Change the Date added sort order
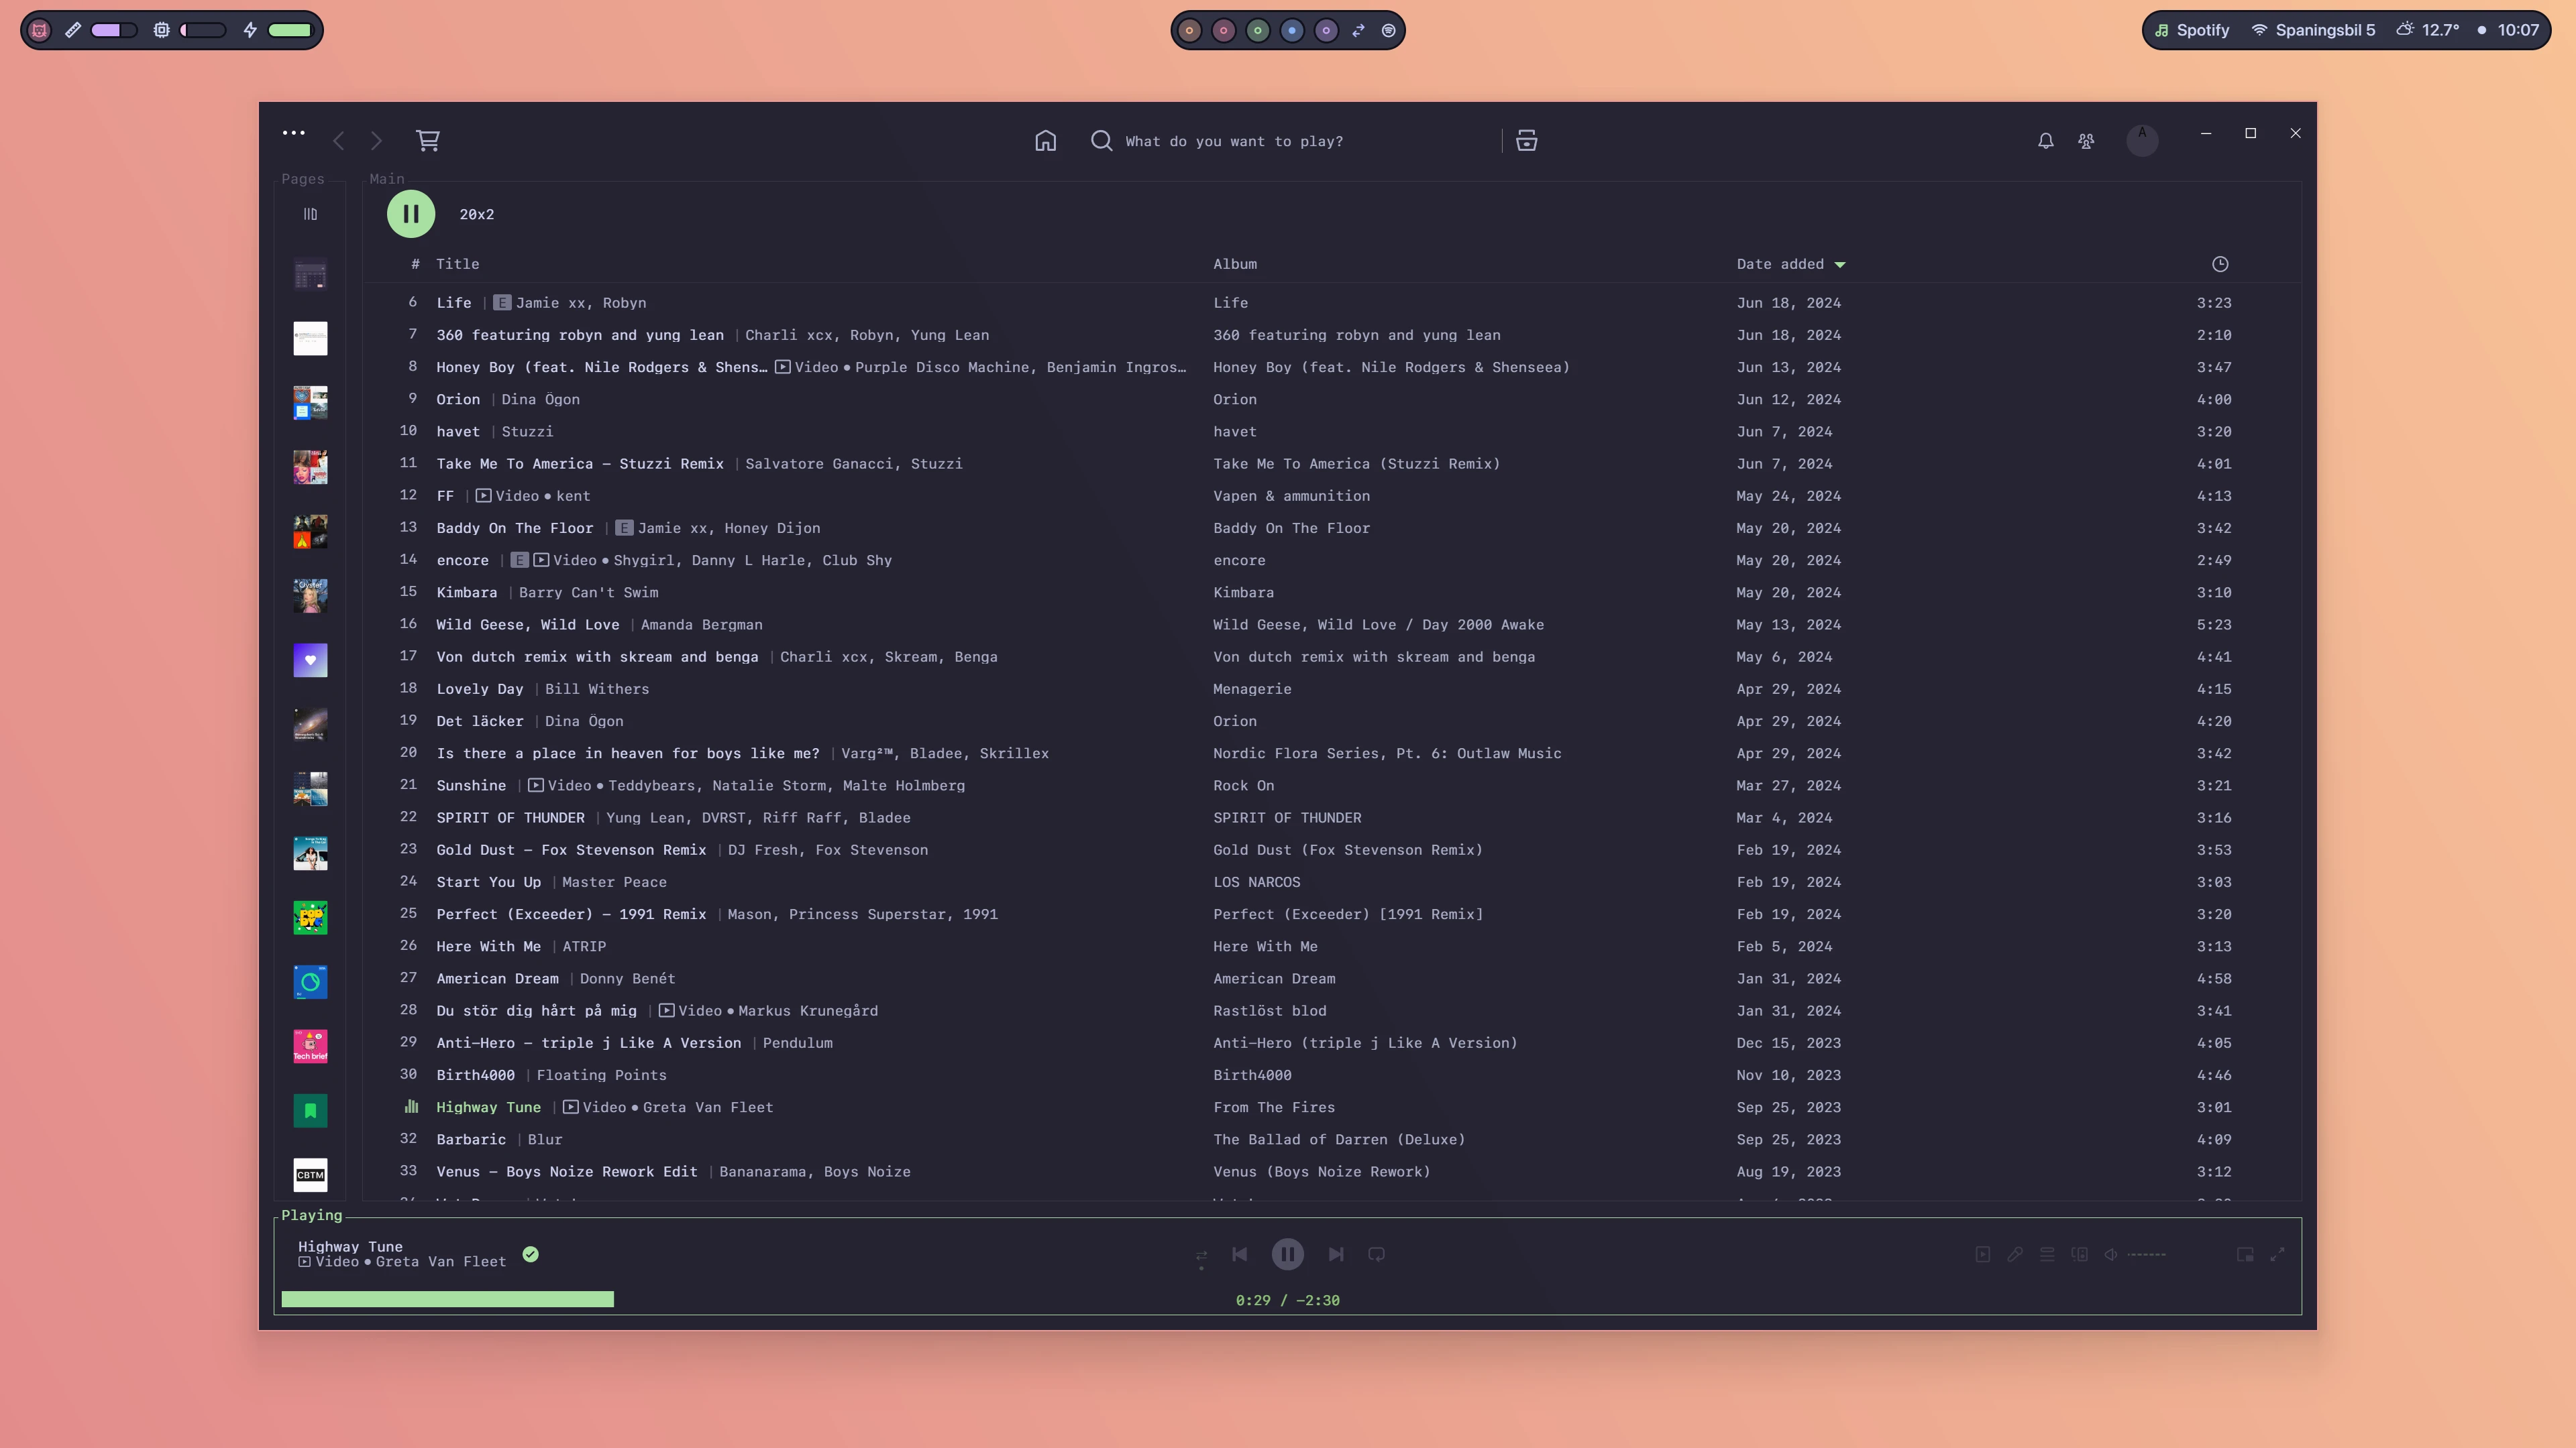This screenshot has height=1448, width=2576. (x=1790, y=264)
